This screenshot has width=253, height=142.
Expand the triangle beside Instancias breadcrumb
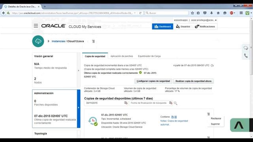[x=48, y=41]
